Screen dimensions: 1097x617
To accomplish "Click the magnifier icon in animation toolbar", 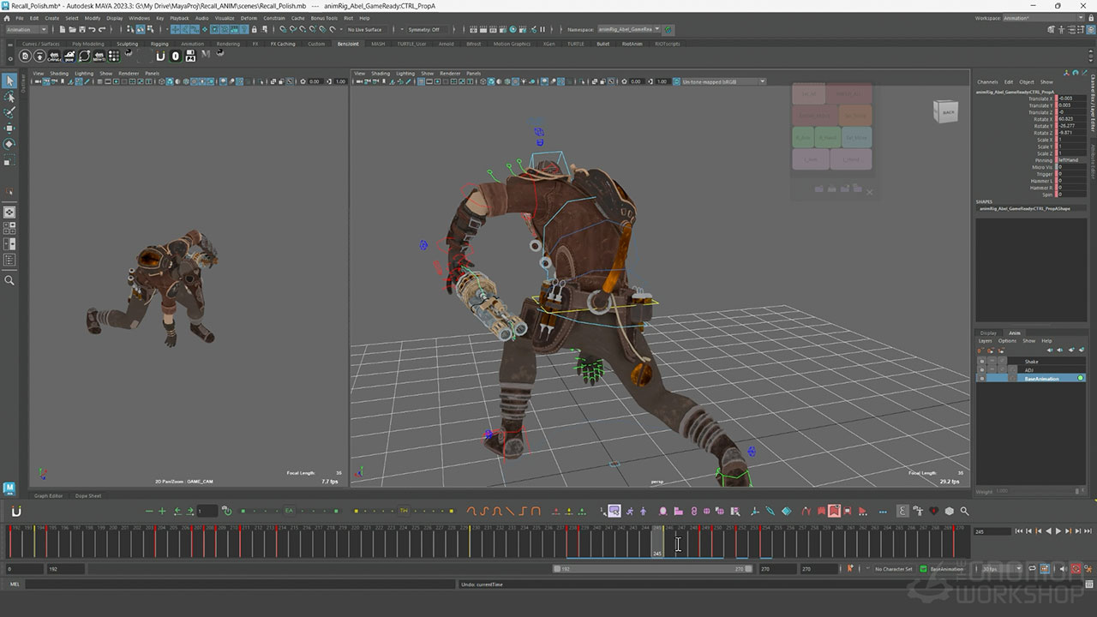I will click(964, 512).
